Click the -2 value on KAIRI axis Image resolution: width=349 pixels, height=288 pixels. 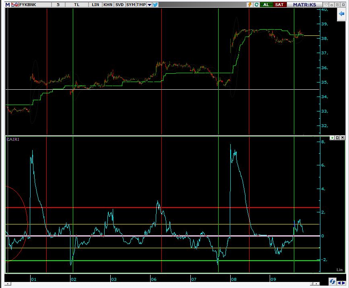tap(324, 259)
